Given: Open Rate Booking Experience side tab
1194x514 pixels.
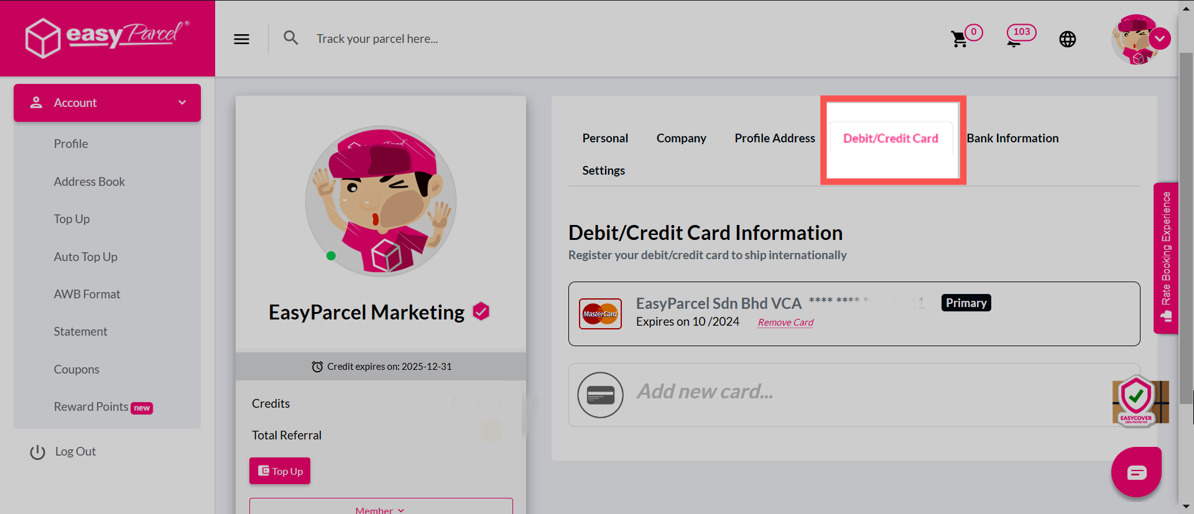Looking at the screenshot, I should 1166,258.
